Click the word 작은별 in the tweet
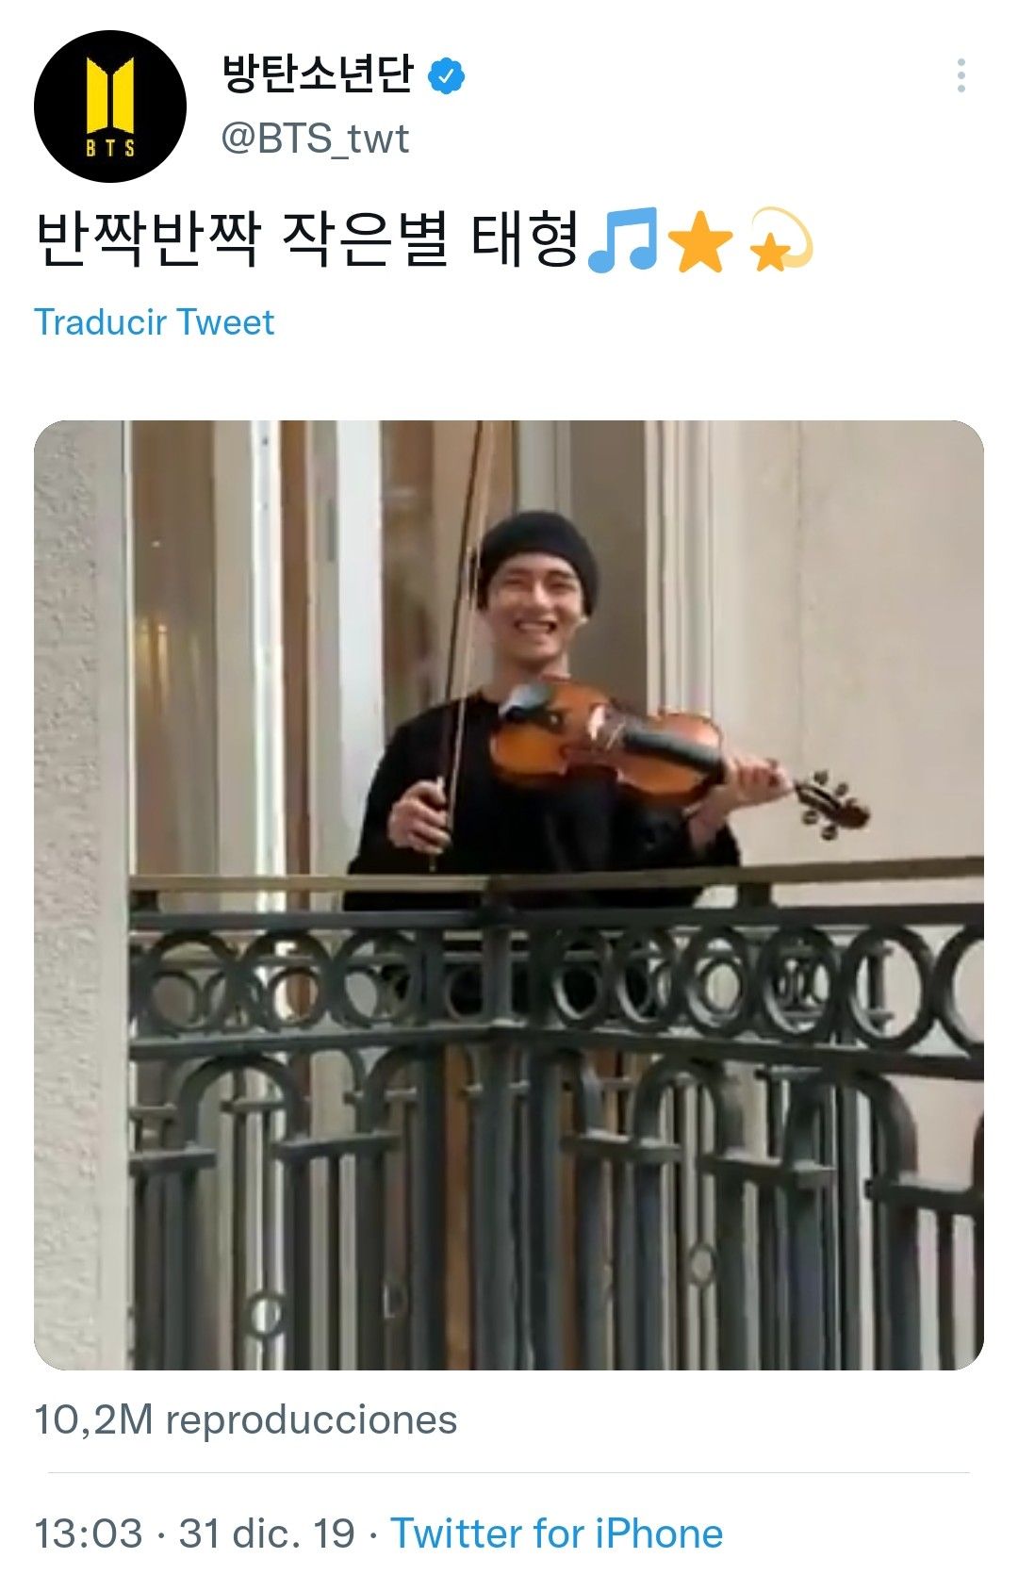Viewport: 1018px width, 1591px height. [365, 239]
